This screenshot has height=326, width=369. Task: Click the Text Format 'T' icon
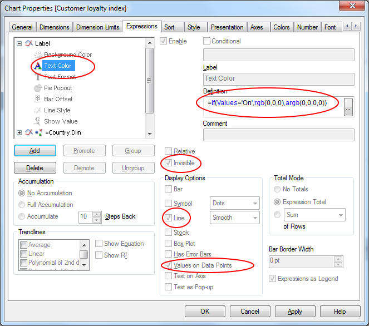[x=37, y=77]
